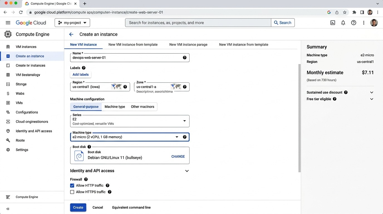Click the Google Cloud logo
383x214 pixels.
coord(31,23)
